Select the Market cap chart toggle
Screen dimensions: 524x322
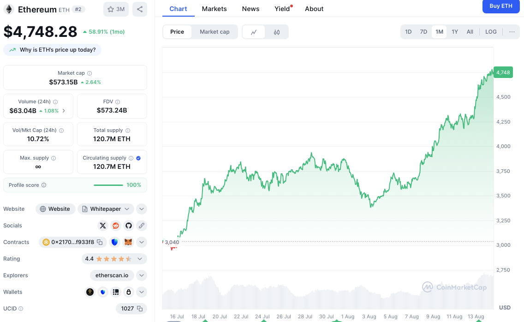(x=214, y=32)
